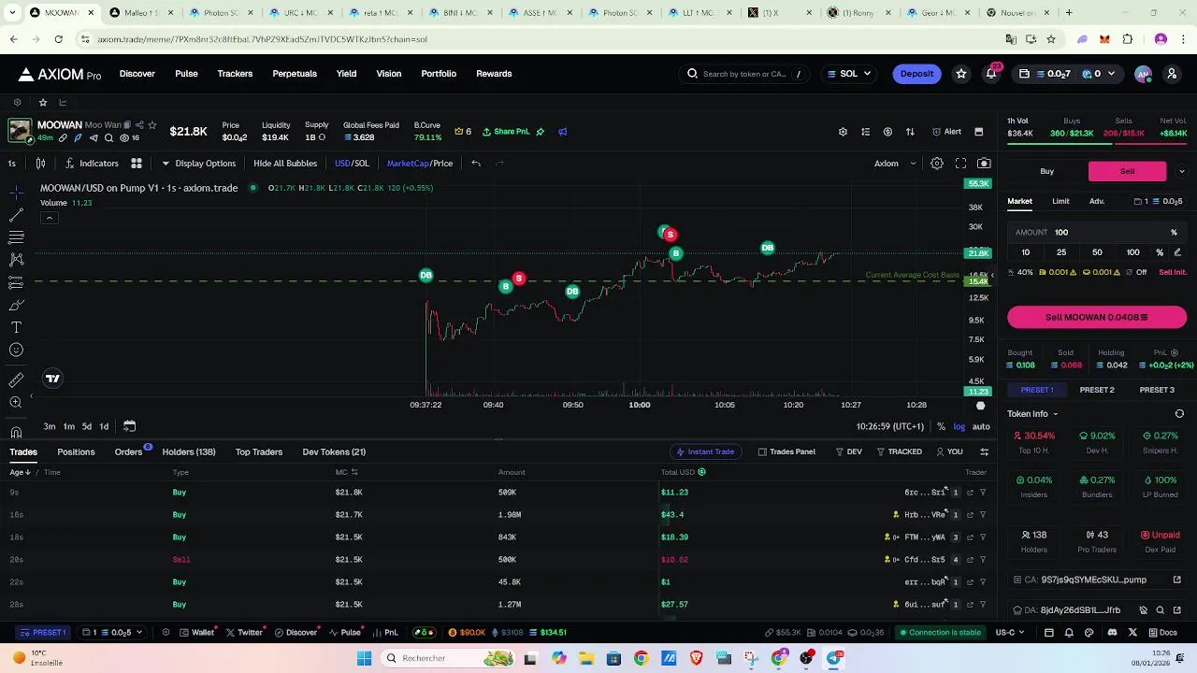Switch to Adv. order type
The width and height of the screenshot is (1197, 673).
click(x=1097, y=201)
